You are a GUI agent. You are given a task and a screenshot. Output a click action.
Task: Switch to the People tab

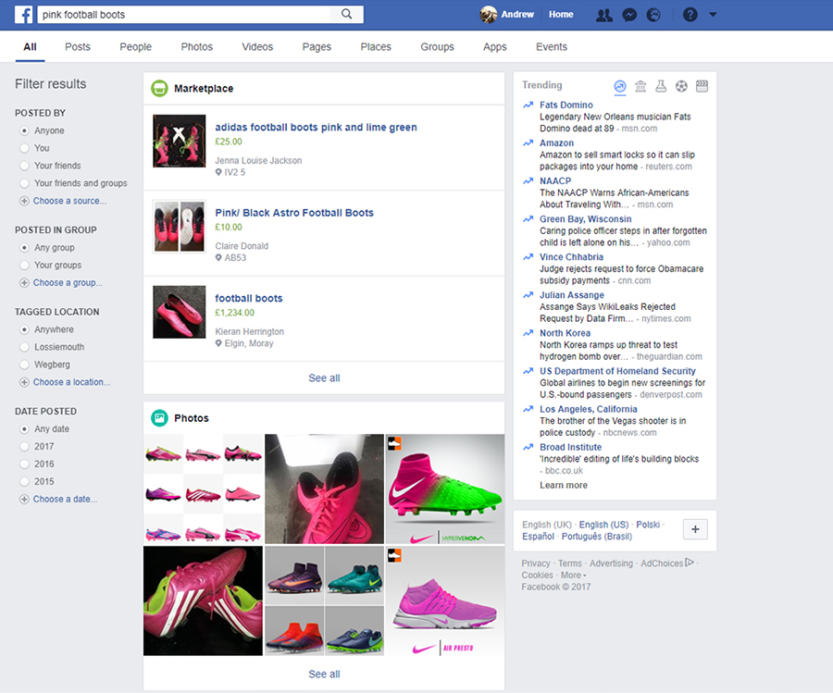[x=135, y=47]
